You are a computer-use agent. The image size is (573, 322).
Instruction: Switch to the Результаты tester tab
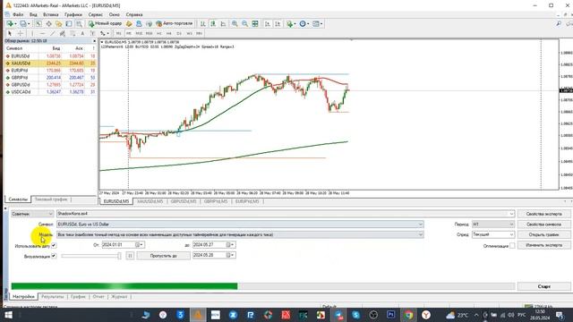click(x=53, y=297)
